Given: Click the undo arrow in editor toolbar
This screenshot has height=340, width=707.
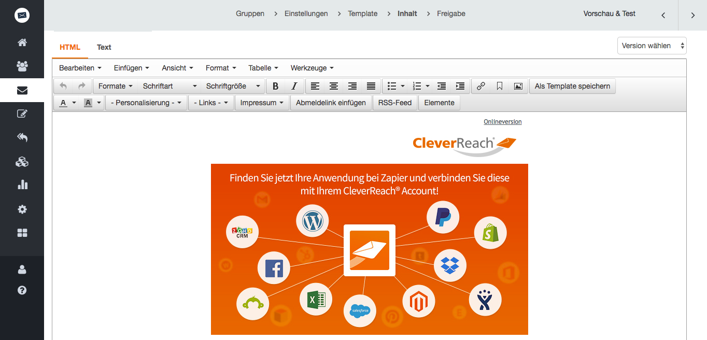Looking at the screenshot, I should [63, 86].
